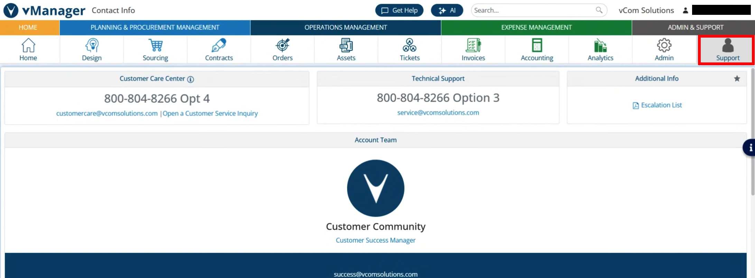The image size is (755, 278).
Task: Open the Support module
Action: [728, 49]
